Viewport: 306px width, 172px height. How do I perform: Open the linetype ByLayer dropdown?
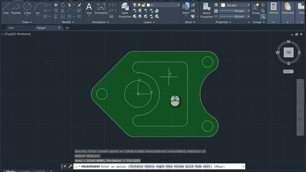(x=234, y=17)
